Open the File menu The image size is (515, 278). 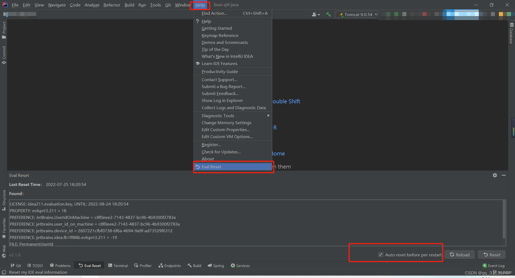coord(15,5)
